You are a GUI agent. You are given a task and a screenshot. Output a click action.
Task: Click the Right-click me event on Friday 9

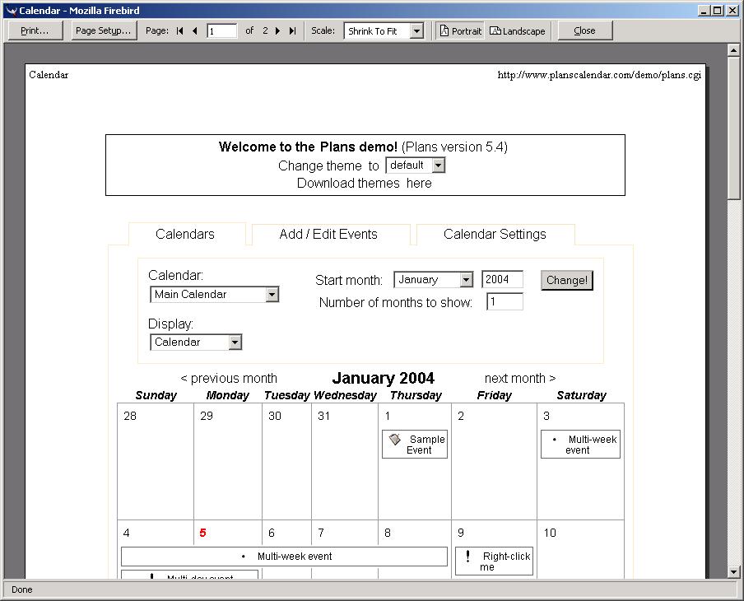point(494,561)
